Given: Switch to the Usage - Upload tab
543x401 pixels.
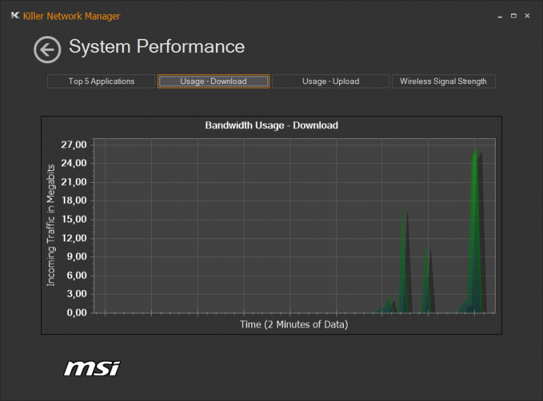Looking at the screenshot, I should coord(331,81).
